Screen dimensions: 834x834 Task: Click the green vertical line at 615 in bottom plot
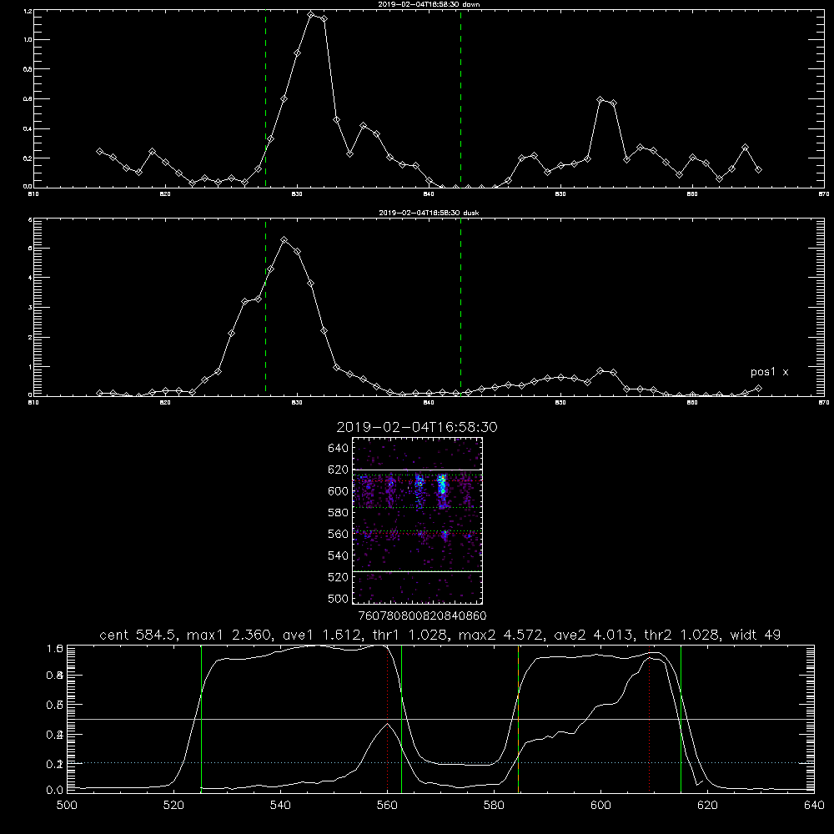point(681,719)
